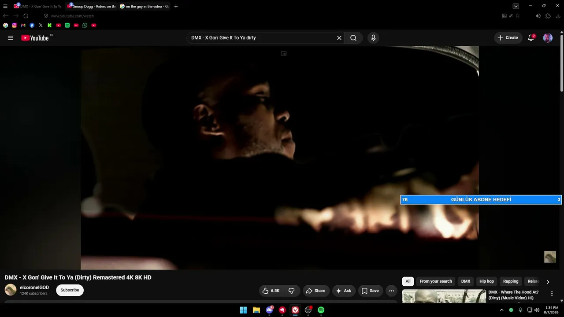Select the Hip hop filter chip
This screenshot has height=317, width=564.
(486, 281)
